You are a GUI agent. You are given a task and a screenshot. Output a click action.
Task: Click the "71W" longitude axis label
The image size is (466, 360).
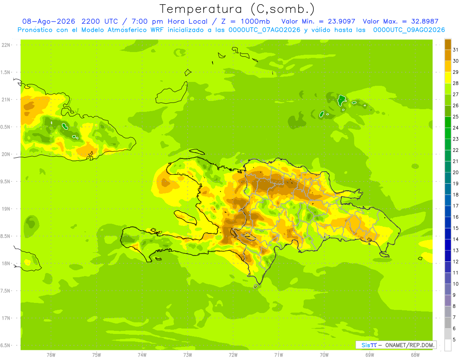278,355
